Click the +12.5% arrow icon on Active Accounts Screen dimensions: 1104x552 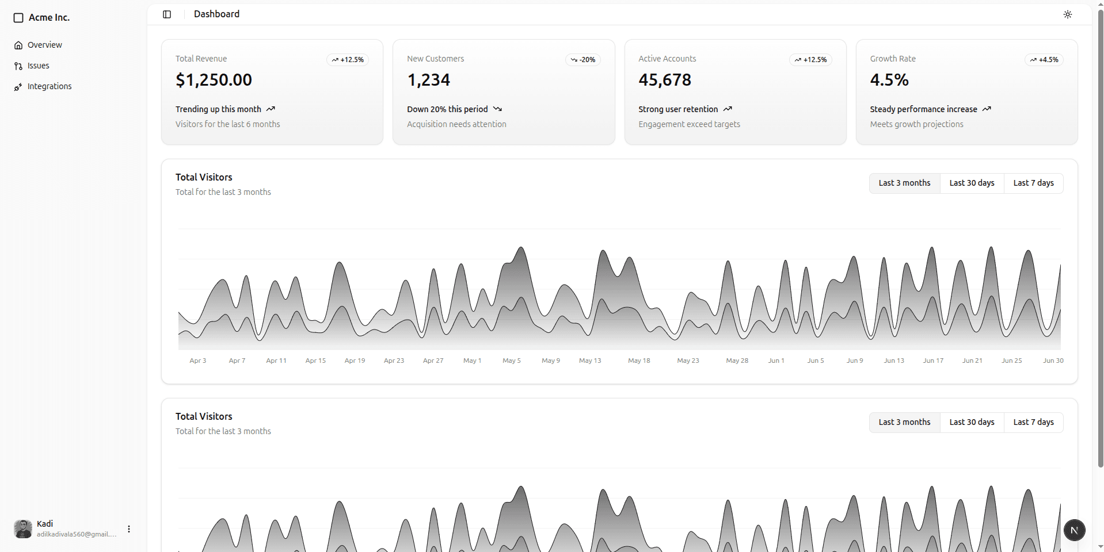(798, 59)
